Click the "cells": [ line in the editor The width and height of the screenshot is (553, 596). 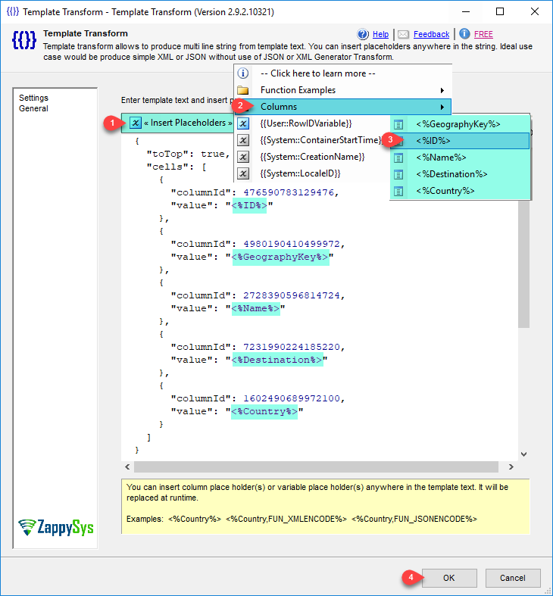click(177, 167)
